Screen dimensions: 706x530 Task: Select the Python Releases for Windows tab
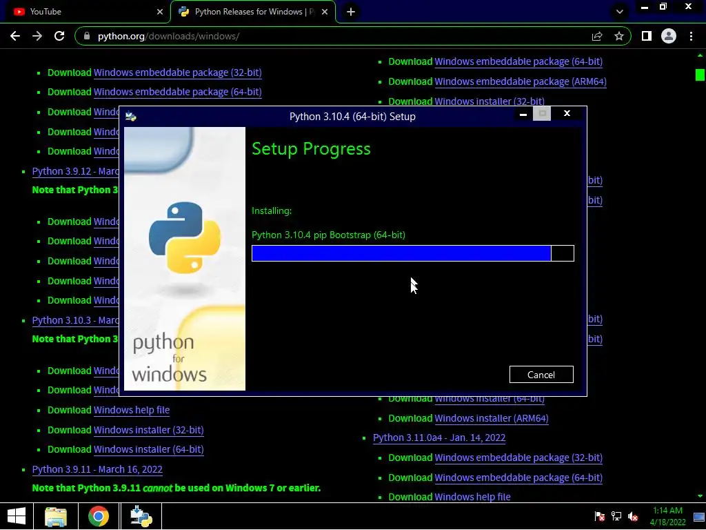point(253,12)
